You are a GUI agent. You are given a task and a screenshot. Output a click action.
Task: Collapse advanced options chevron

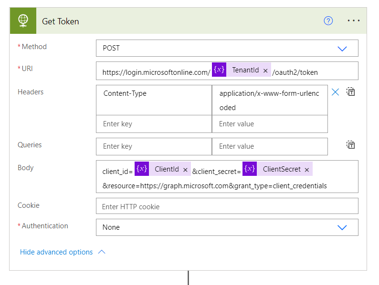102,252
